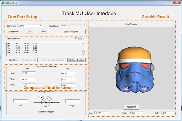Open the COM Port dropdown
The image size is (182, 121).
(40, 26)
